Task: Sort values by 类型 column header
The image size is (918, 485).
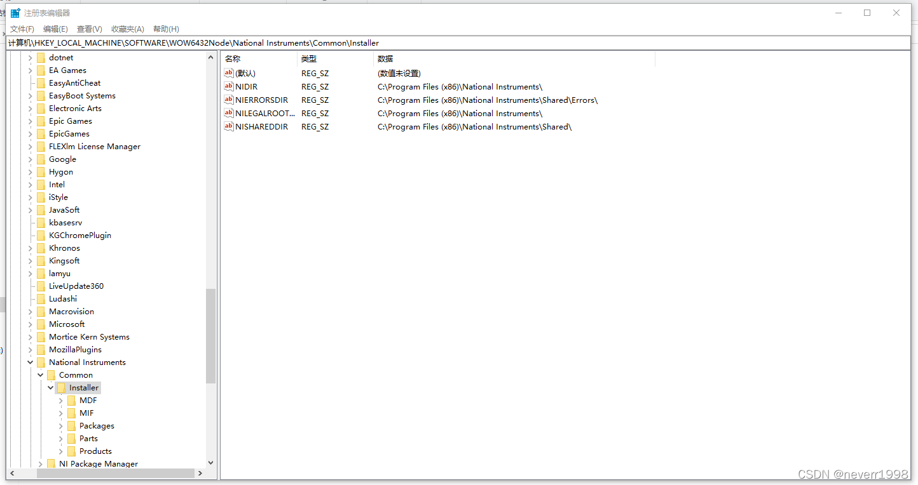Action: point(336,58)
